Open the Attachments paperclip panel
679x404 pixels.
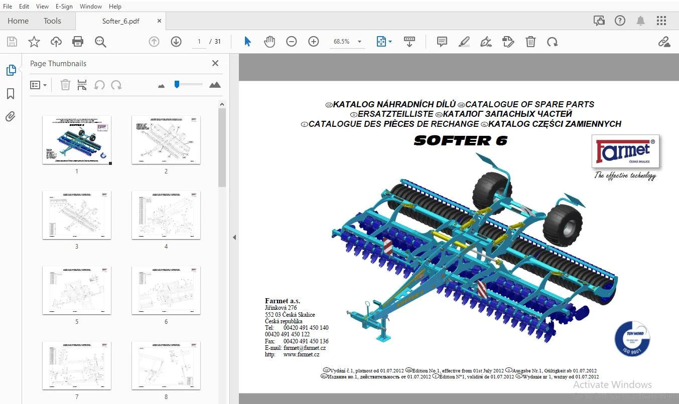pyautogui.click(x=11, y=117)
